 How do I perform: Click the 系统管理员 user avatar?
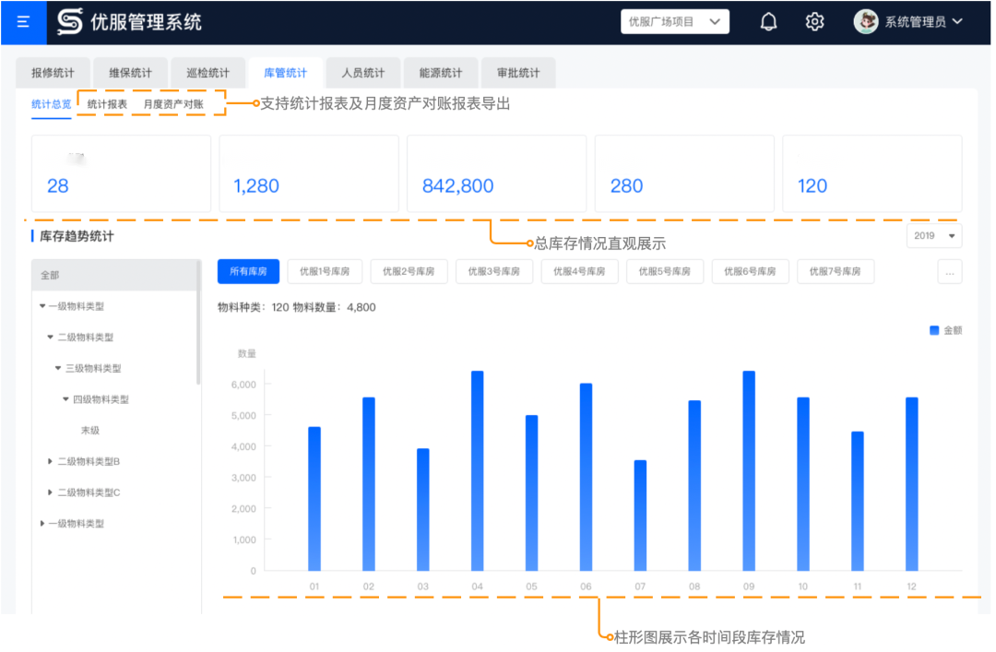pos(865,21)
